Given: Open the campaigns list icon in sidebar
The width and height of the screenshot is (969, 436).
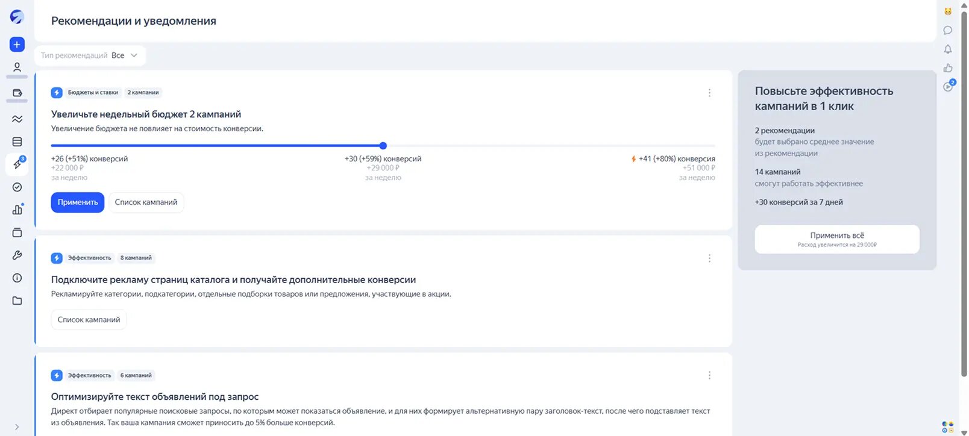Looking at the screenshot, I should [x=17, y=142].
